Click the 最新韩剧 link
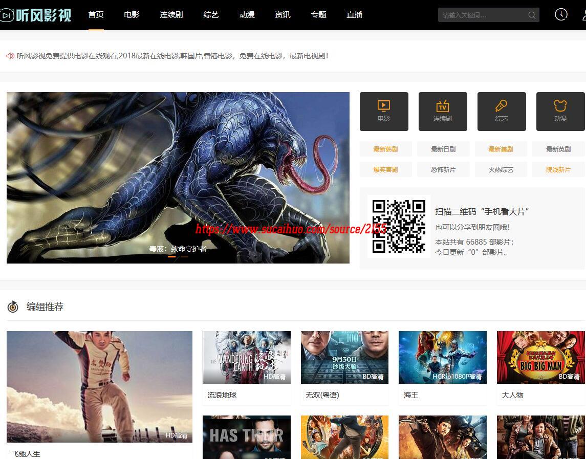The height and width of the screenshot is (459, 586). click(x=385, y=149)
